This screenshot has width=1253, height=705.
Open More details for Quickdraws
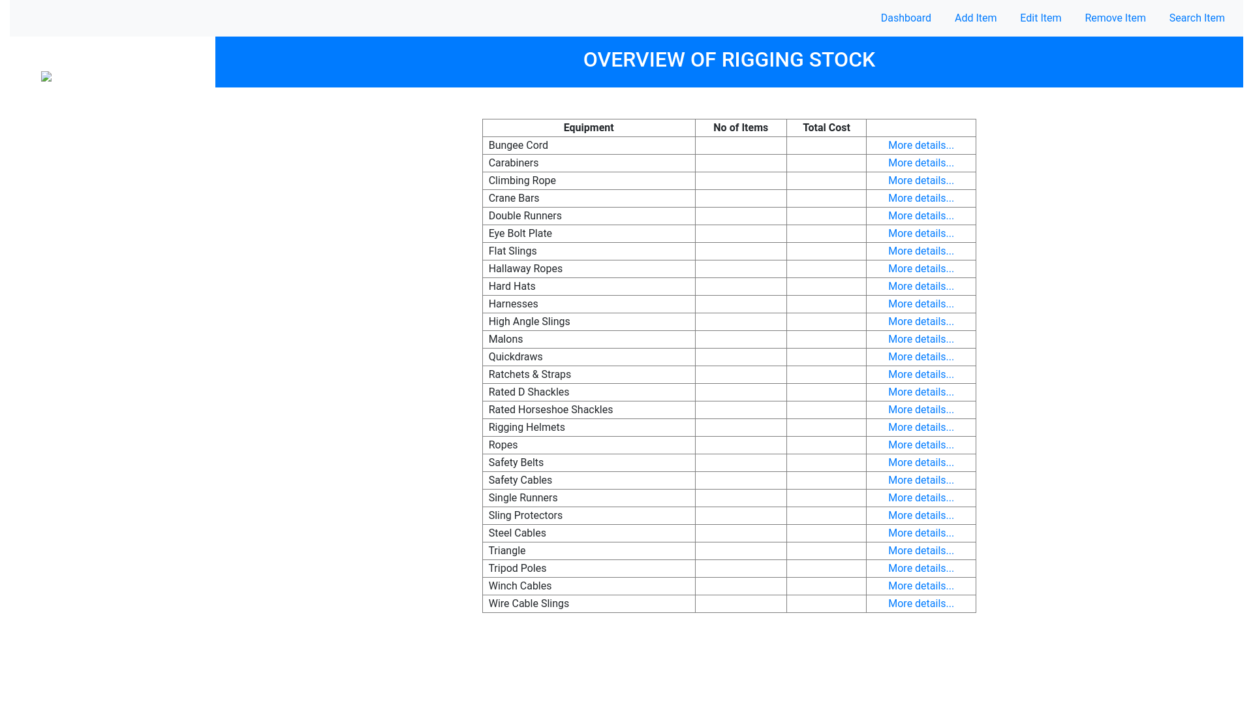(921, 357)
